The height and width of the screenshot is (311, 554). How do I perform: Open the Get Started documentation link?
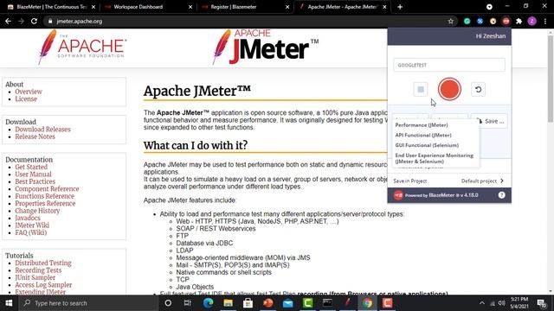click(31, 167)
